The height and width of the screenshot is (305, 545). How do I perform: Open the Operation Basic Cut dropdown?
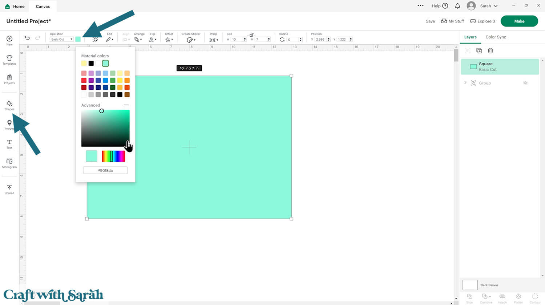[61, 39]
